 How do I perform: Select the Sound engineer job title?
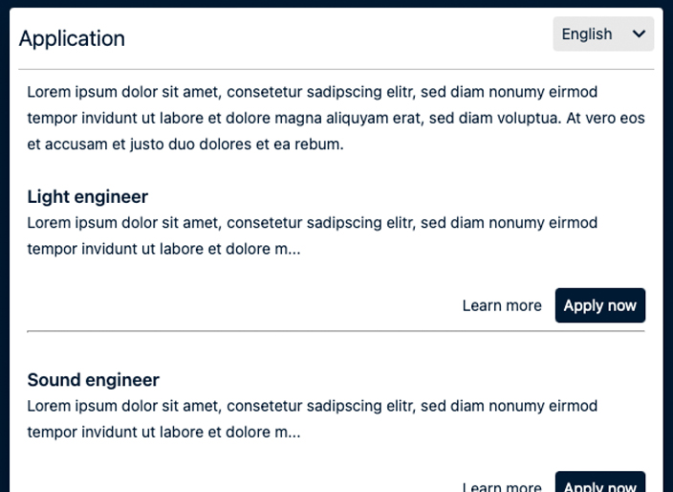94,380
